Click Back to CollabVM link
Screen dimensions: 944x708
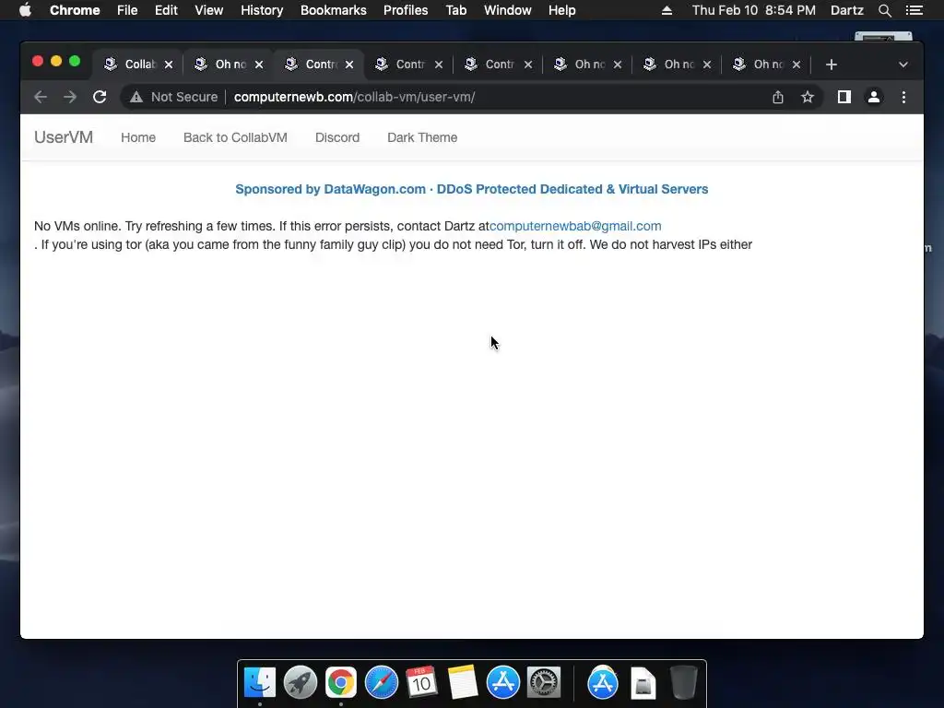(235, 137)
